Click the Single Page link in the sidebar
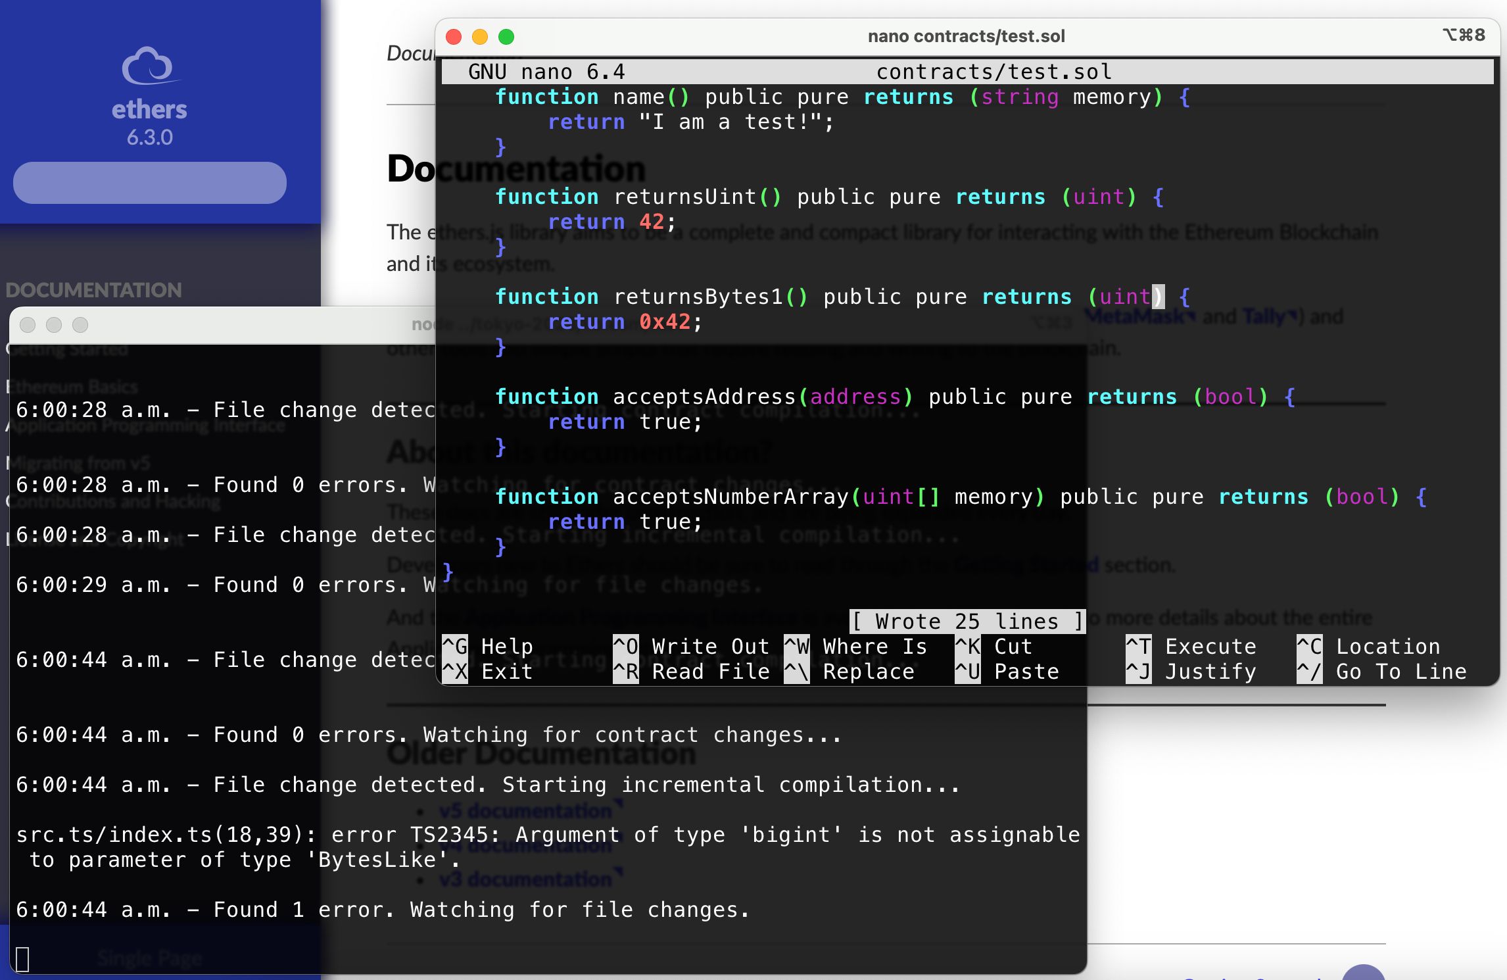 (150, 958)
